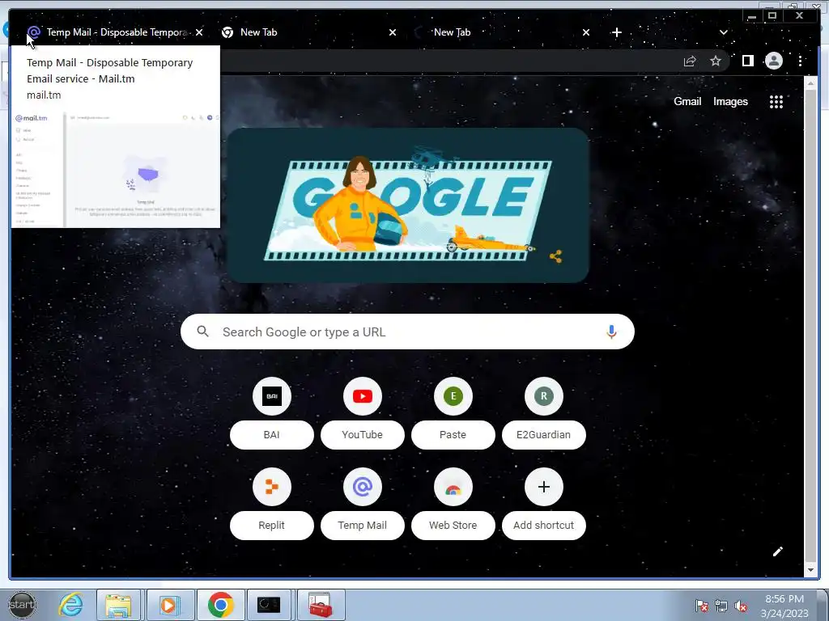Click the Web Store label
829x621 pixels.
pos(453,526)
